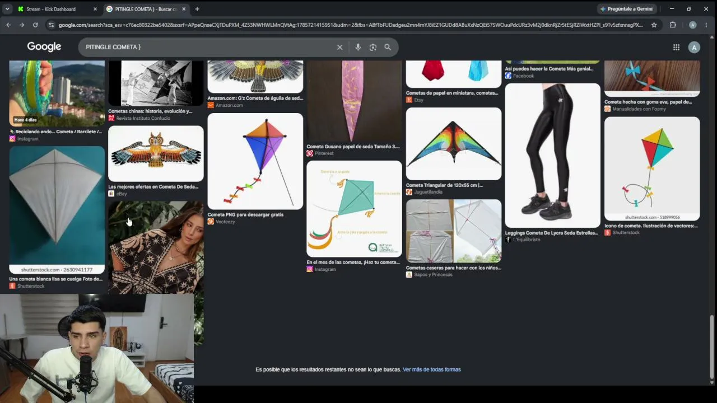Go back to the previous page
The width and height of the screenshot is (717, 403).
(8, 25)
